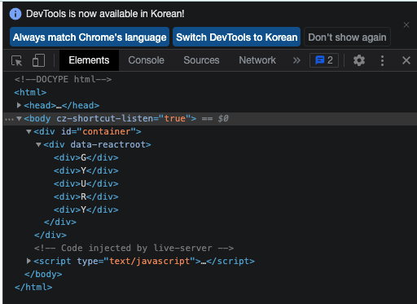Viewport: 417px width, 304px height.
Task: Select the live-server code injected comment
Action: [x=134, y=248]
